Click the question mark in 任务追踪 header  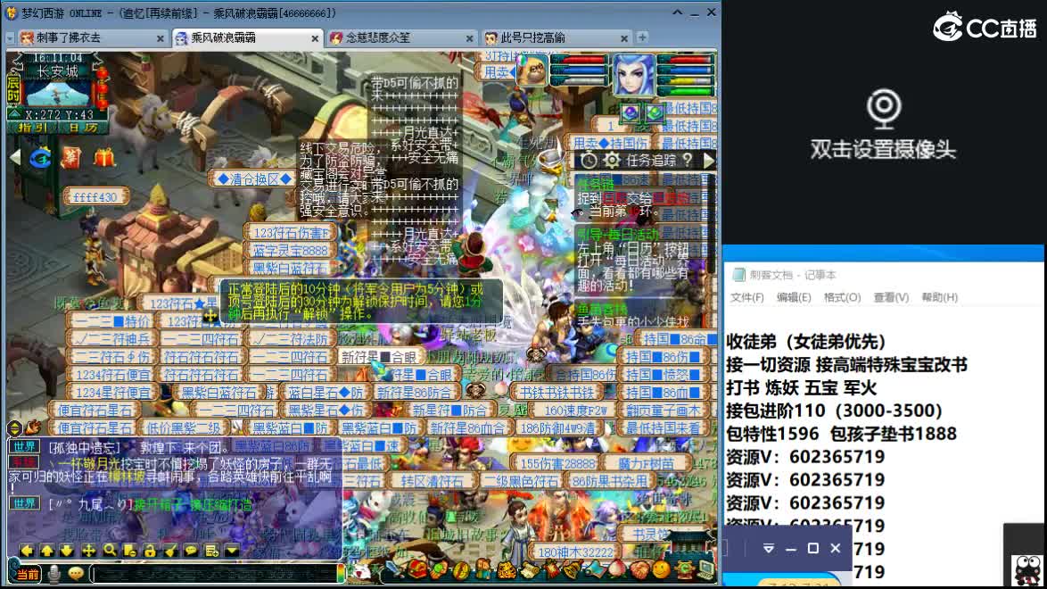click(x=687, y=161)
